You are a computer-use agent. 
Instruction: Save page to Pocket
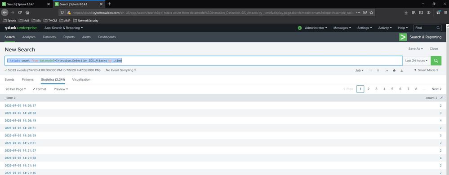pos(365,13)
